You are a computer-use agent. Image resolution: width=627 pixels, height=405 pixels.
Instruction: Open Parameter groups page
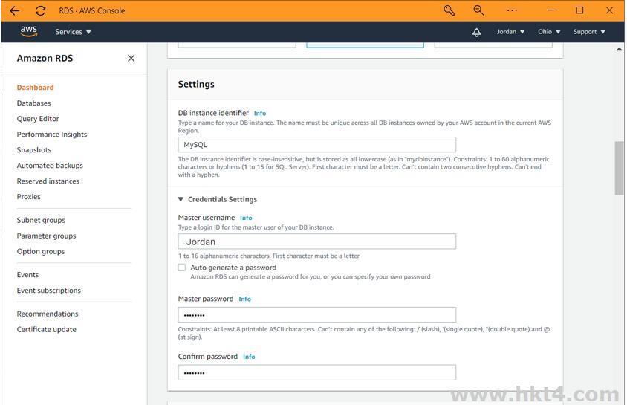(46, 236)
